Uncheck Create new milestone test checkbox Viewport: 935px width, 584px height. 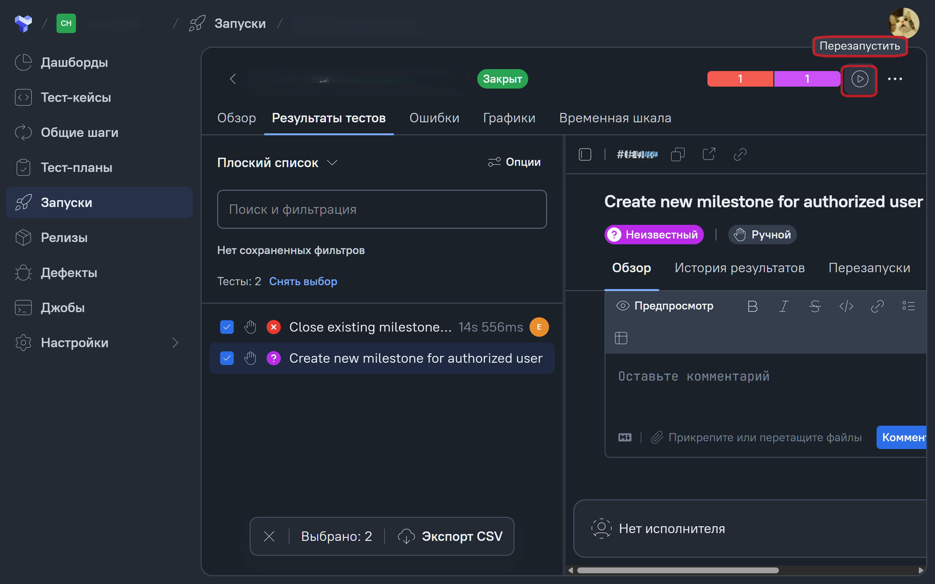tap(227, 359)
